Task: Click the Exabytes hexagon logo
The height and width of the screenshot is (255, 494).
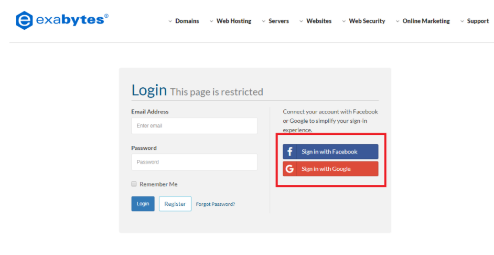Action: [24, 20]
